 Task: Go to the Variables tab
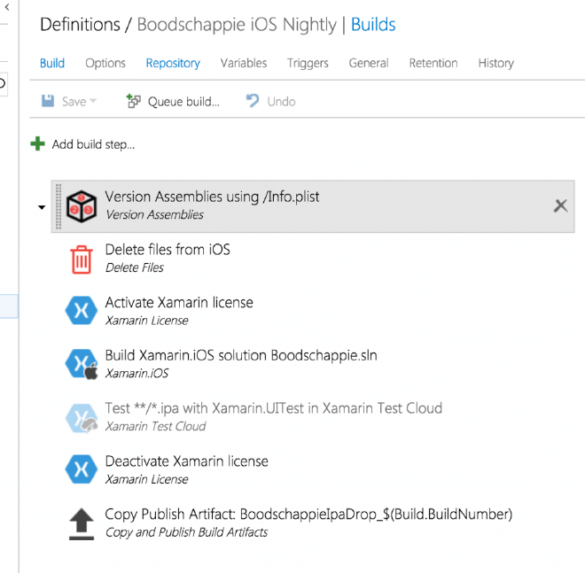pos(244,63)
